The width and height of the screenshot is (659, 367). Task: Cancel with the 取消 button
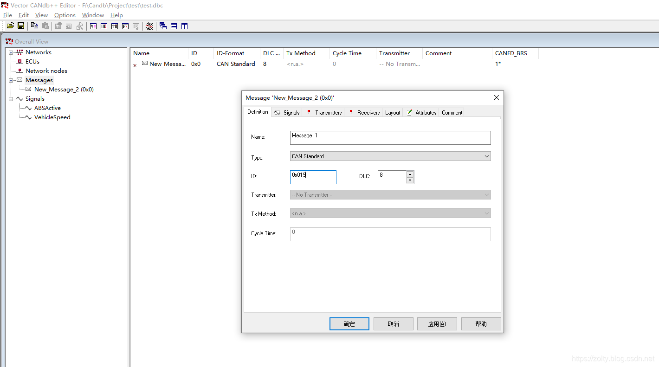coord(394,324)
